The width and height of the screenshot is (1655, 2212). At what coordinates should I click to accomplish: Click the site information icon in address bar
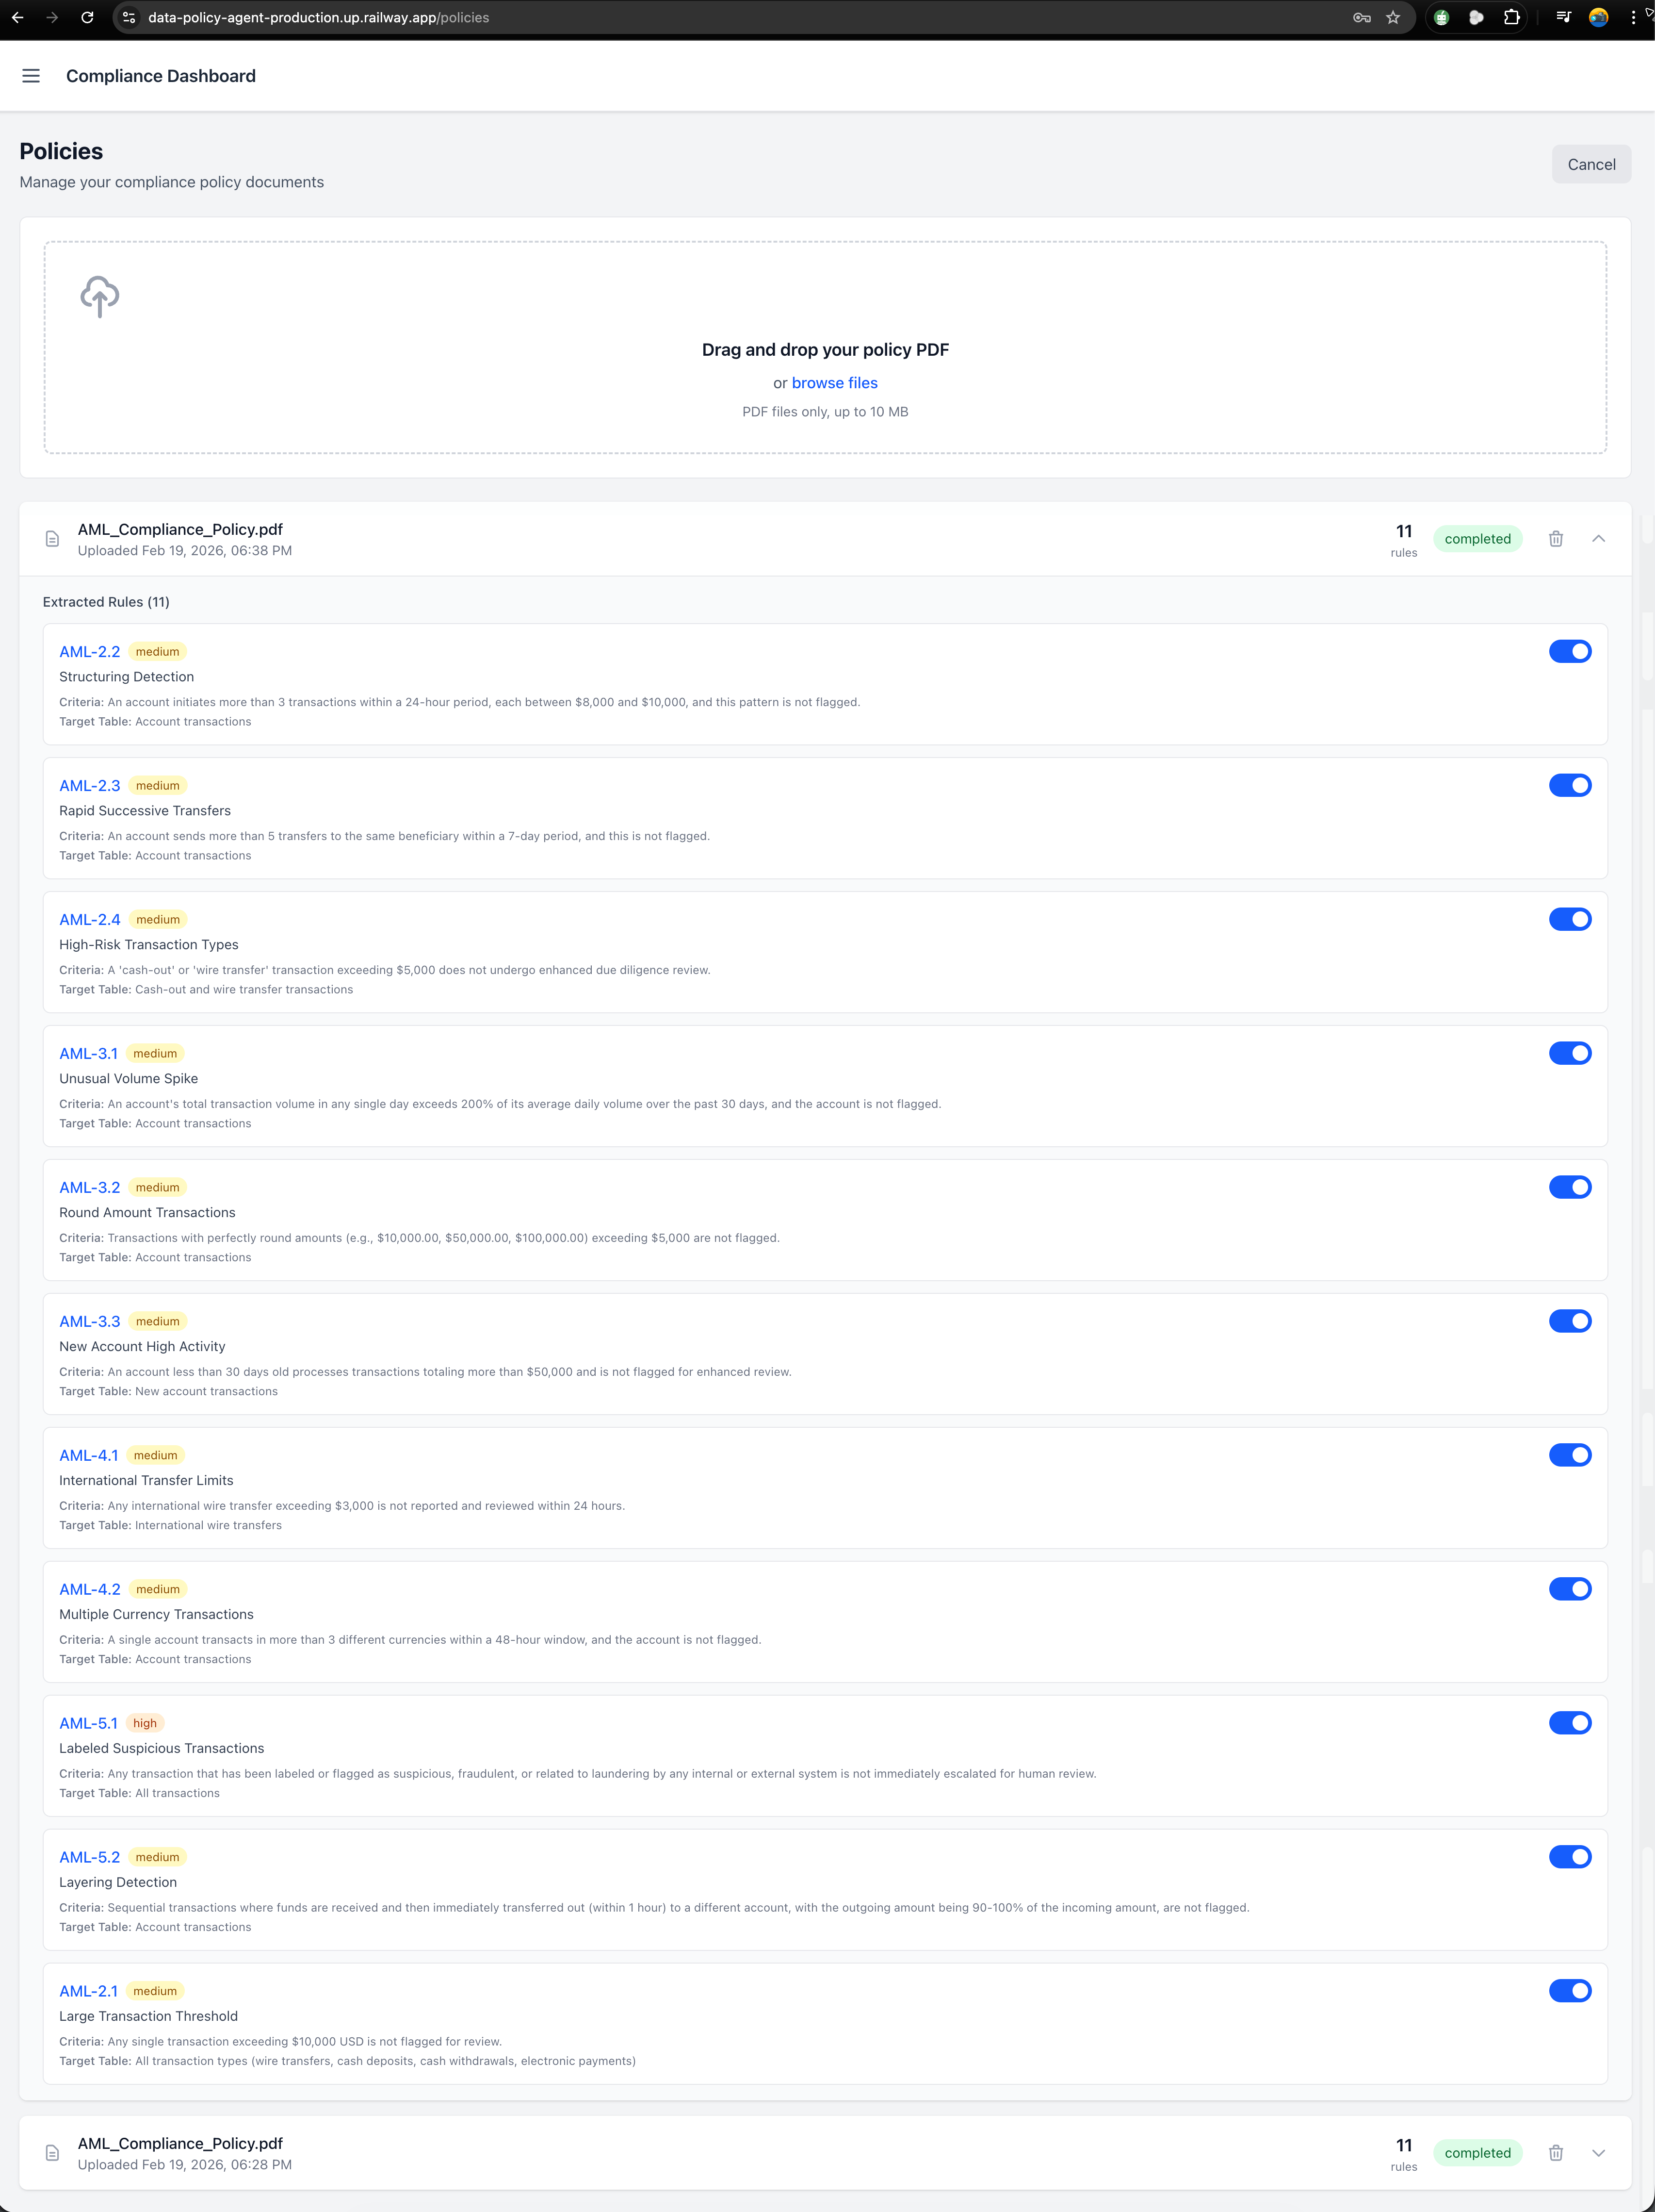[x=129, y=17]
